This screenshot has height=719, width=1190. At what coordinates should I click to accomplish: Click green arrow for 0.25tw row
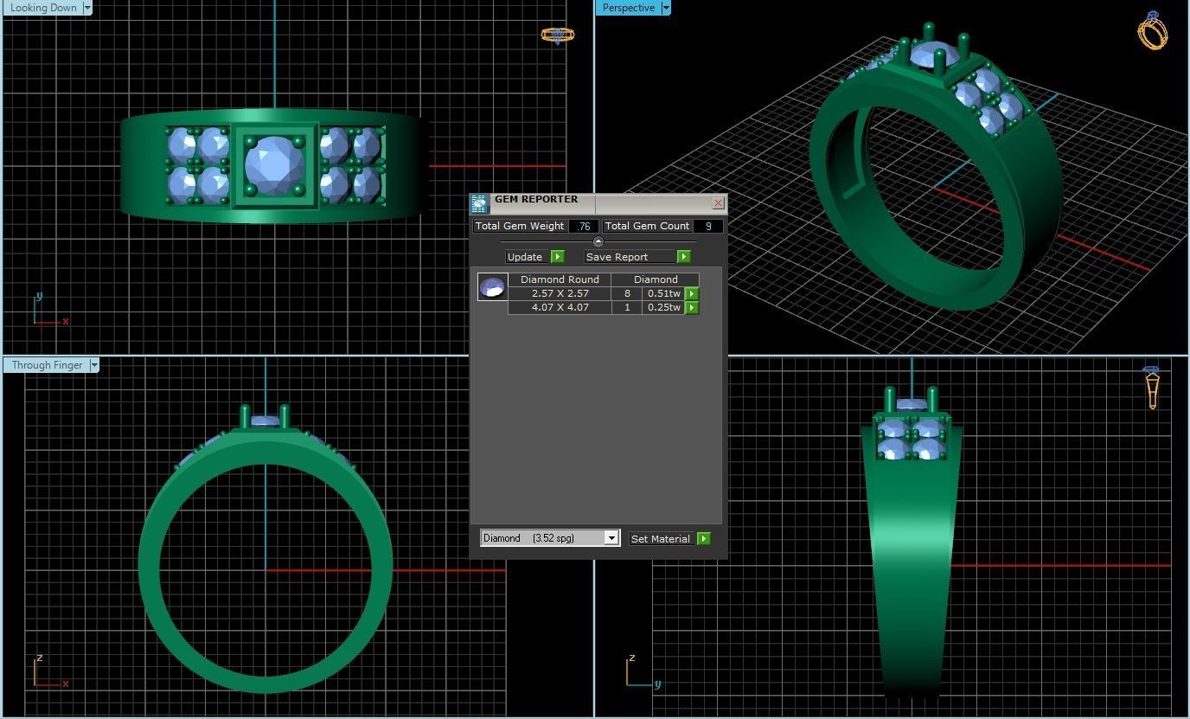(692, 308)
